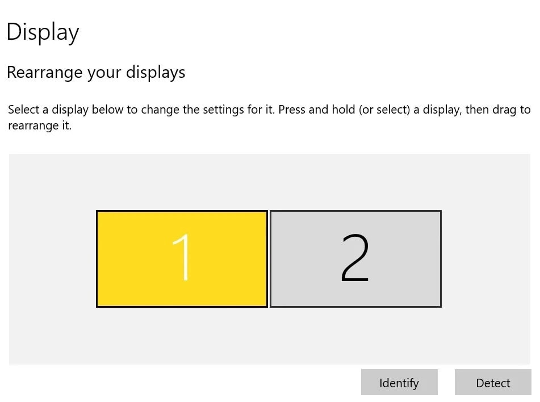Screen dimensions: 540x402
Task: Identify which screen is which
Action: click(399, 382)
